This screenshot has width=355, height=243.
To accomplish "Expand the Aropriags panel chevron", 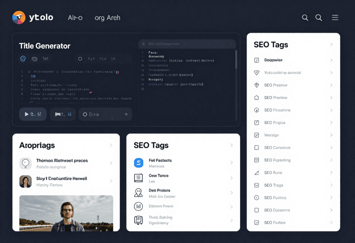I will click(111, 145).
